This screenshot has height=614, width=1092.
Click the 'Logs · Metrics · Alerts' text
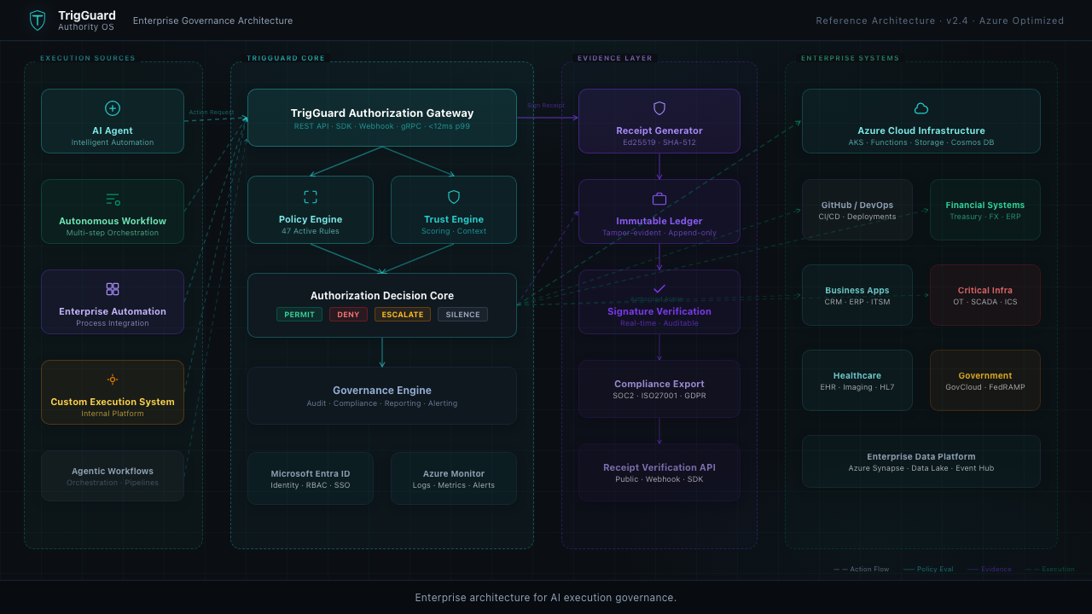(x=454, y=485)
